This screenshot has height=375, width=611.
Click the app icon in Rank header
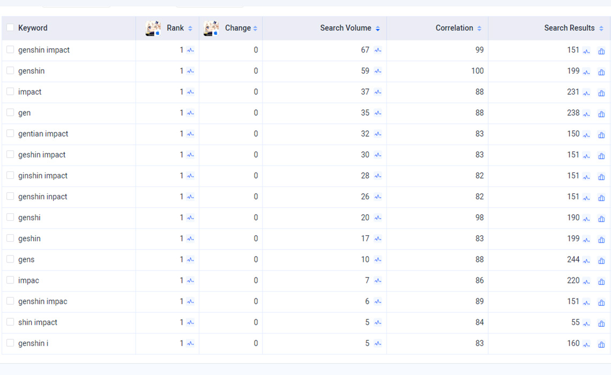(x=153, y=28)
